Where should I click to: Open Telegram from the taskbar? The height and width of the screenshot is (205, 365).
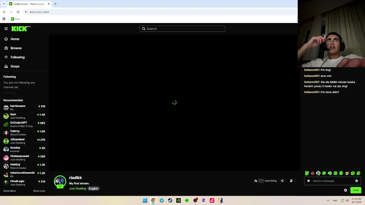(162, 200)
